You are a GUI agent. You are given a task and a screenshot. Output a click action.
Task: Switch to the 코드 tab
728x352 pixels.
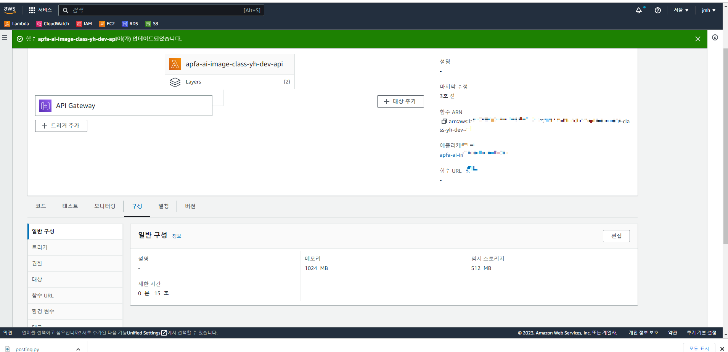(x=41, y=206)
